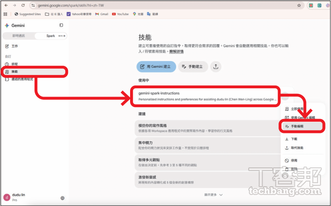Choose 下載 from the context menu
Viewport: 331px width, 206px height.
(x=302, y=139)
